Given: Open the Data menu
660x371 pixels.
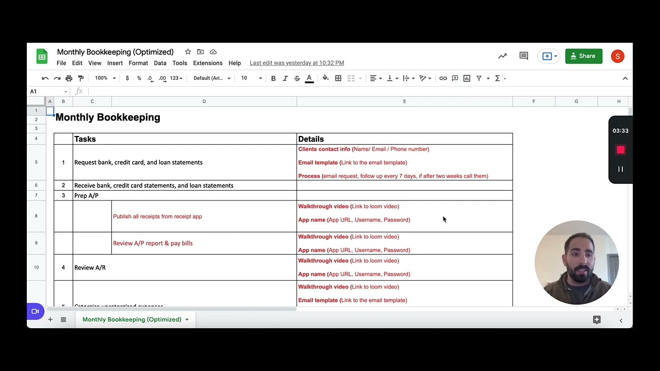Looking at the screenshot, I should pos(160,63).
